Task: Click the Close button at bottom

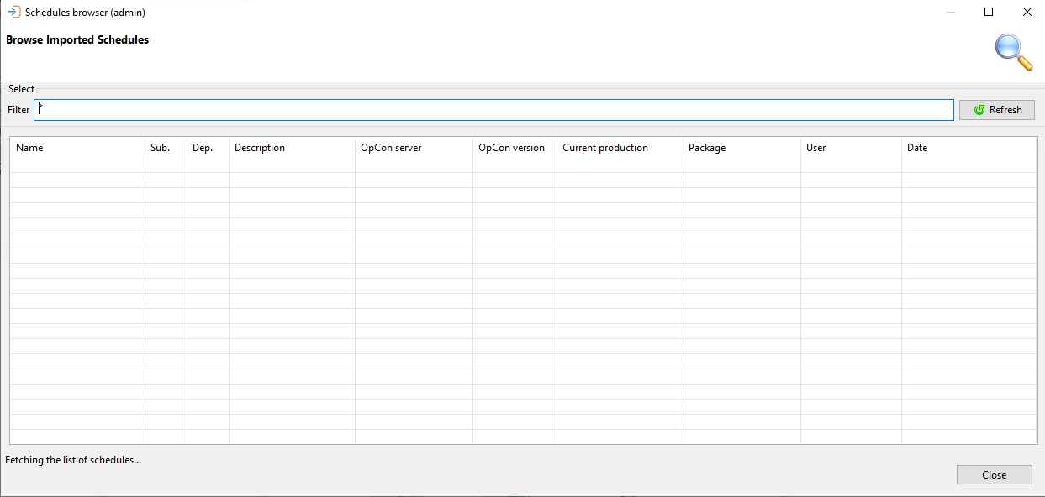Action: 994,475
